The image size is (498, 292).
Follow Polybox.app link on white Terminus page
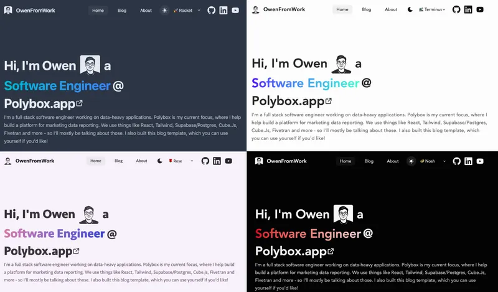pyautogui.click(x=291, y=101)
